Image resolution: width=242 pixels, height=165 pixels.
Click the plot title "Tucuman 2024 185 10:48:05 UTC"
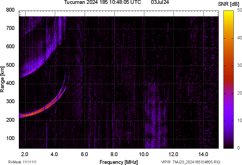click(x=102, y=2)
